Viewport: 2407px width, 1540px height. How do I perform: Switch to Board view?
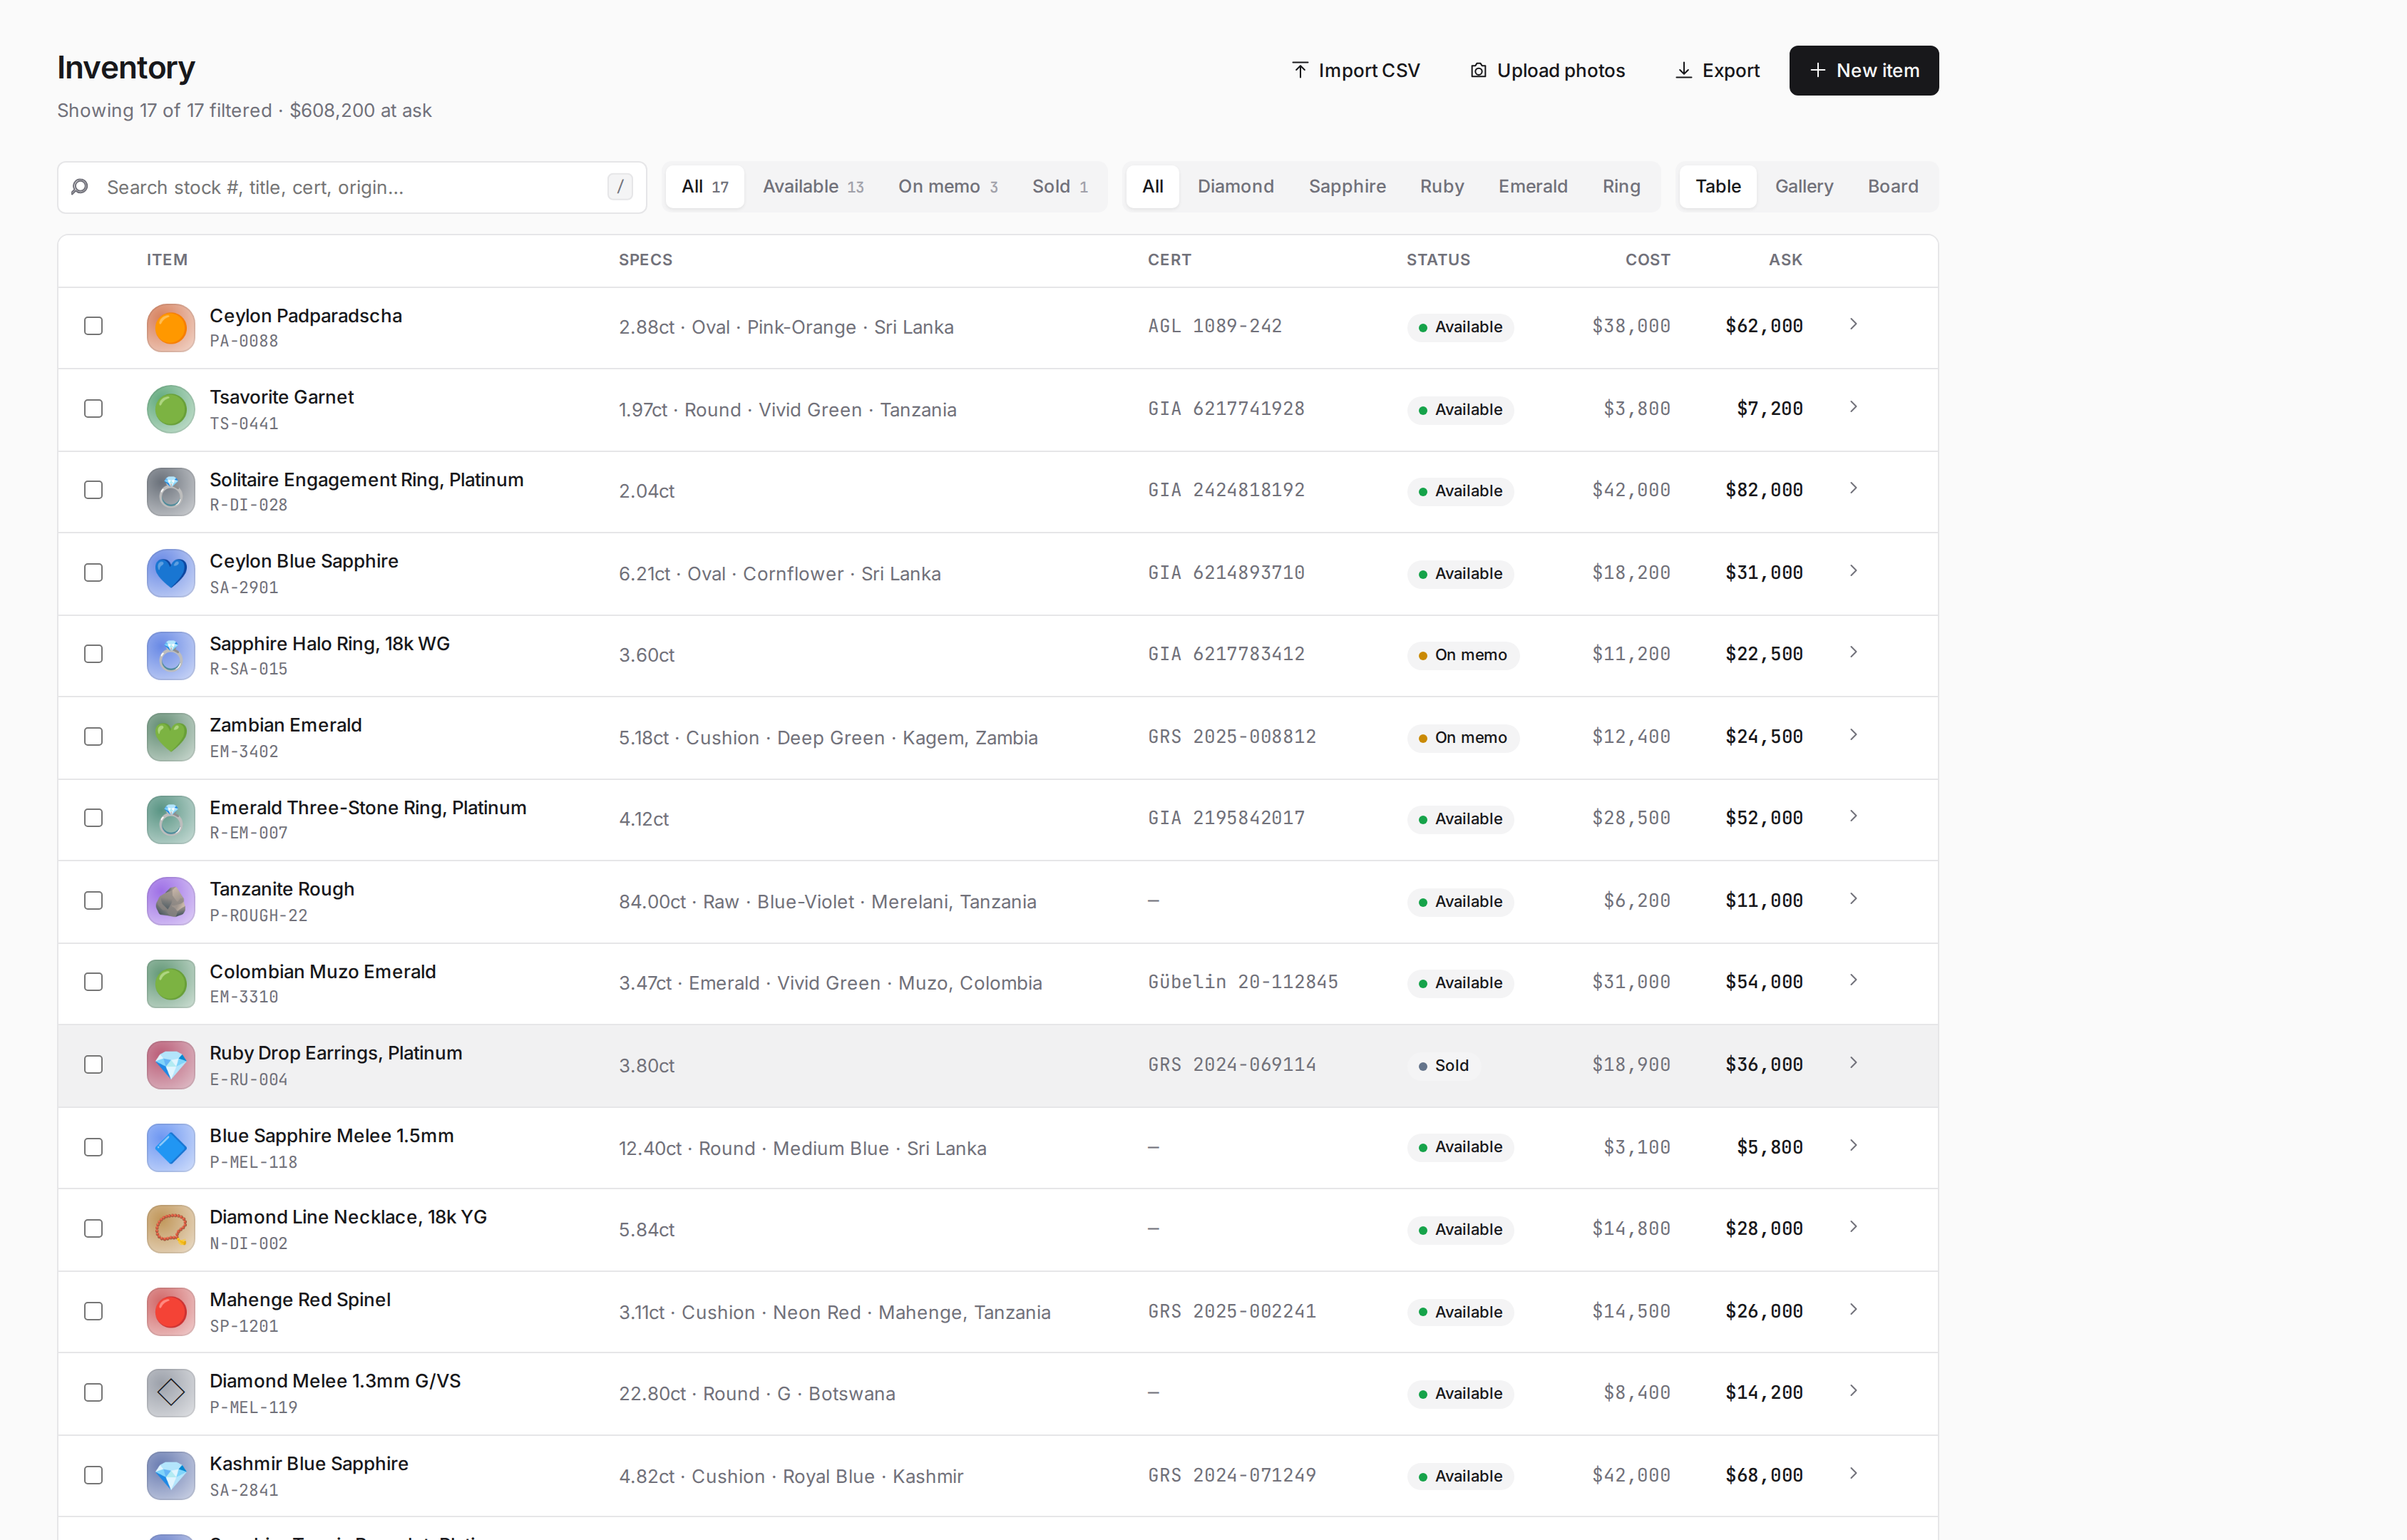tap(1893, 187)
